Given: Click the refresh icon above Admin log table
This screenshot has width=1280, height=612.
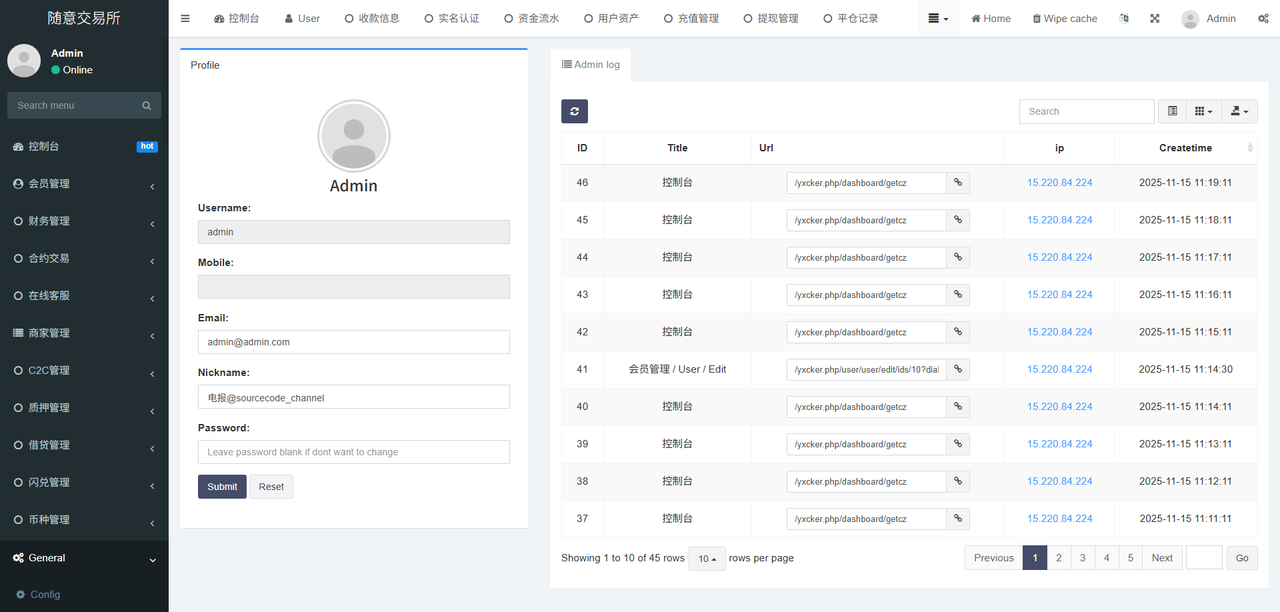Looking at the screenshot, I should [x=574, y=111].
